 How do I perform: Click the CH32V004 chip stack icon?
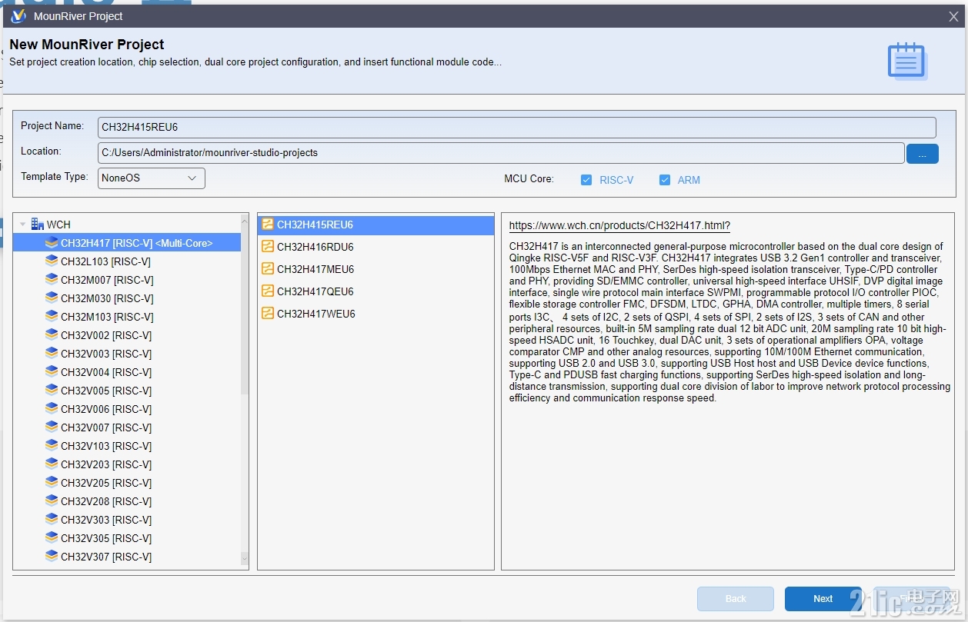click(52, 372)
